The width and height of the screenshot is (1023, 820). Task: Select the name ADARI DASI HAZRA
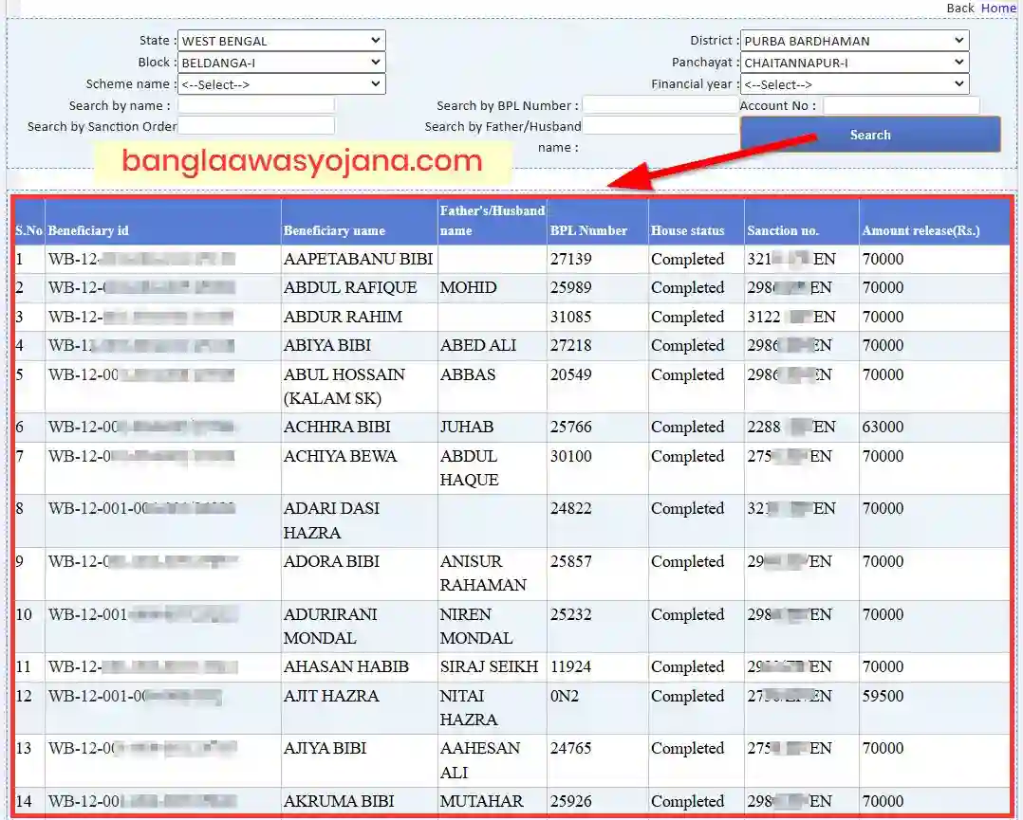331,520
